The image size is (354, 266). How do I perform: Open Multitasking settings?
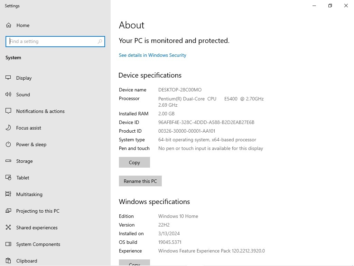[x=55, y=194]
